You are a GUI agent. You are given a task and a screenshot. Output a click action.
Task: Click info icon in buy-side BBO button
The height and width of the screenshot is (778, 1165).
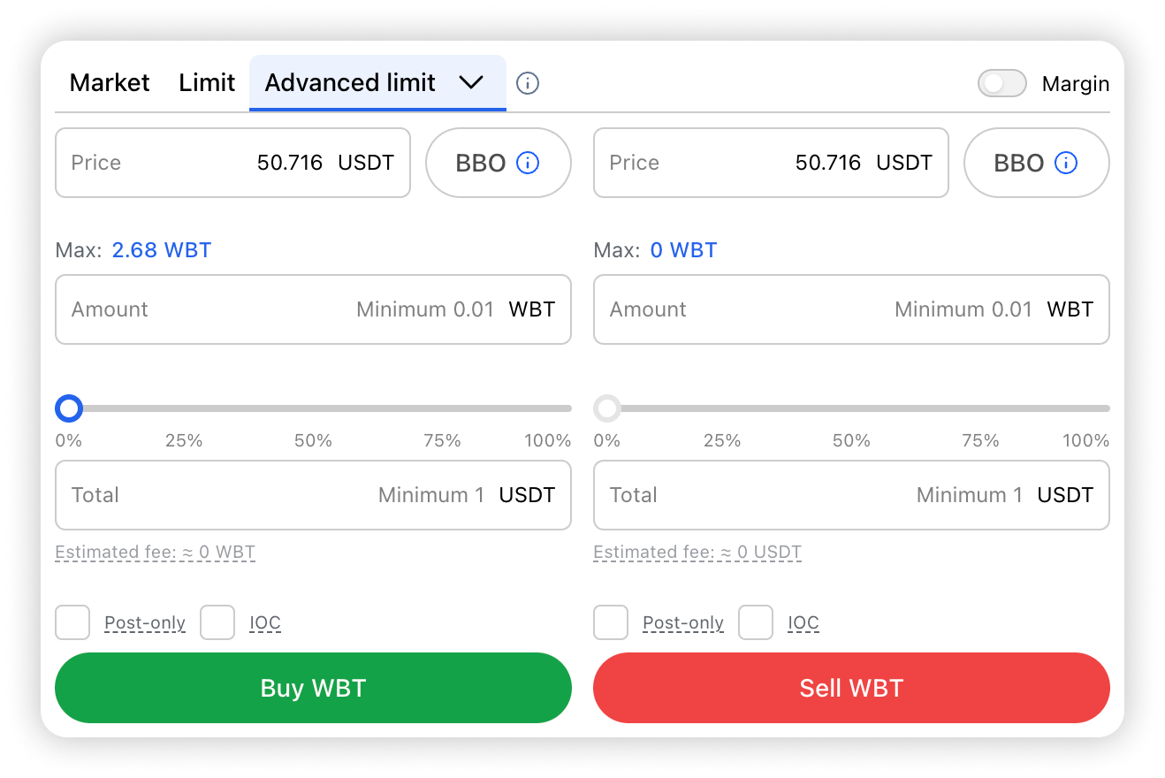click(528, 163)
